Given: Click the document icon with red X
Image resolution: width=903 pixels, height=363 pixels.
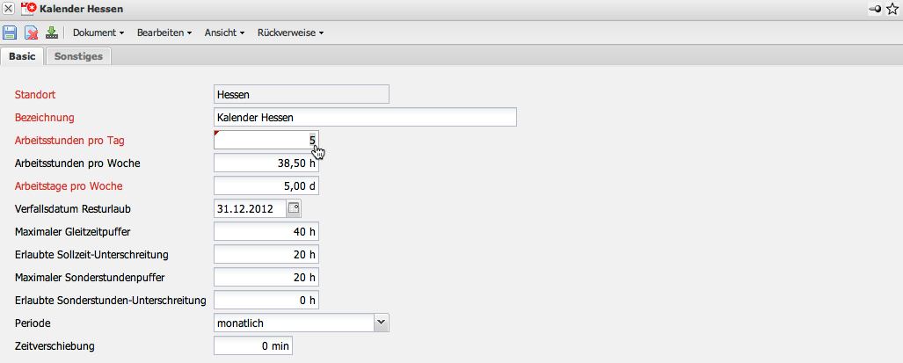Looking at the screenshot, I should (31, 33).
